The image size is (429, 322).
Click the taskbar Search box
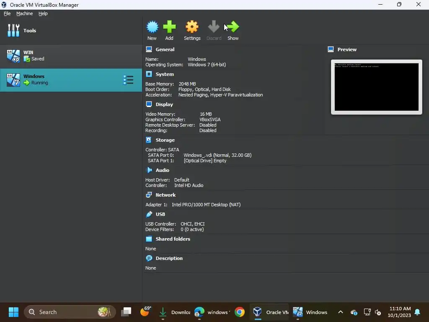click(70, 312)
